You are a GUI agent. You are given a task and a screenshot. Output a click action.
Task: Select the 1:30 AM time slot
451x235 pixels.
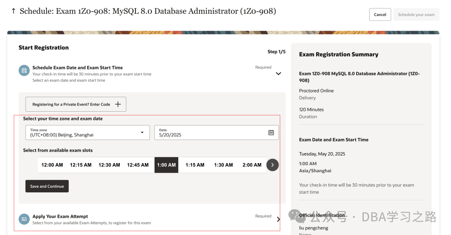point(223,165)
